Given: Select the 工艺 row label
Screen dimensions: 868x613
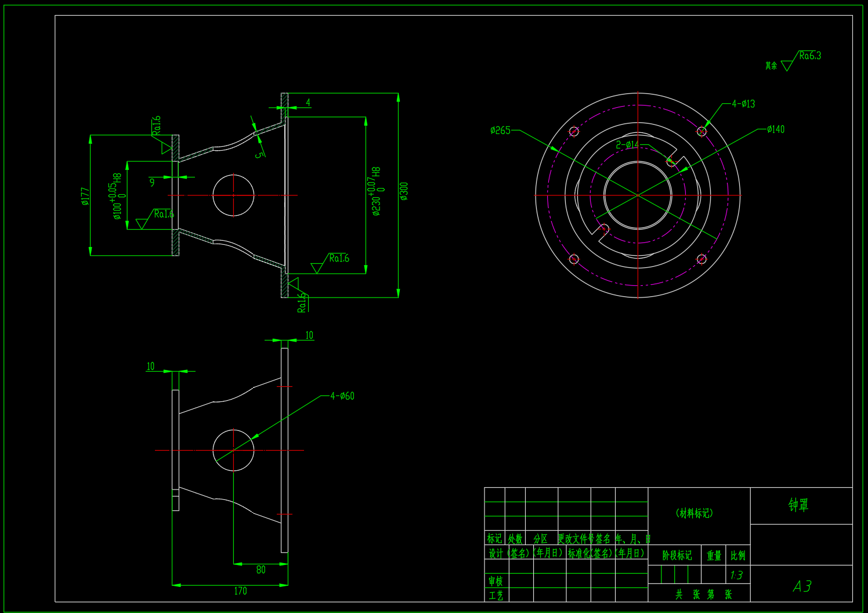Looking at the screenshot, I should tap(496, 595).
